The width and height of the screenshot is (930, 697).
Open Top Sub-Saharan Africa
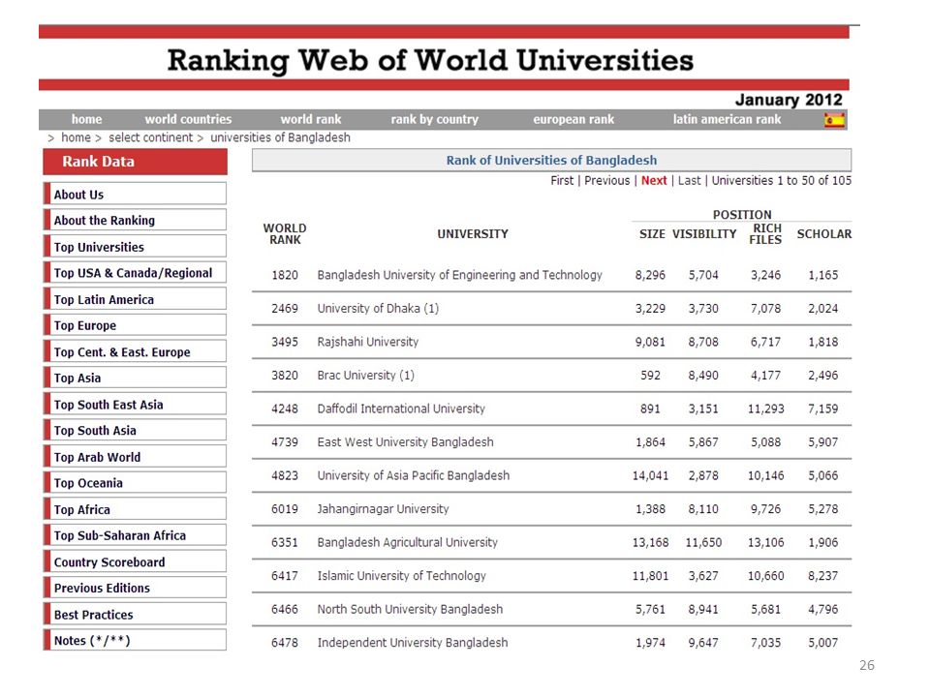tap(136, 535)
